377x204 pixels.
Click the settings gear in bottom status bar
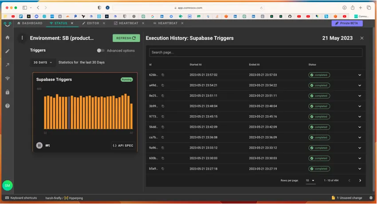tap(370, 198)
